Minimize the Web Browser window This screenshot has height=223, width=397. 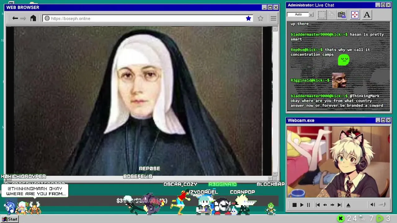(x=264, y=7)
